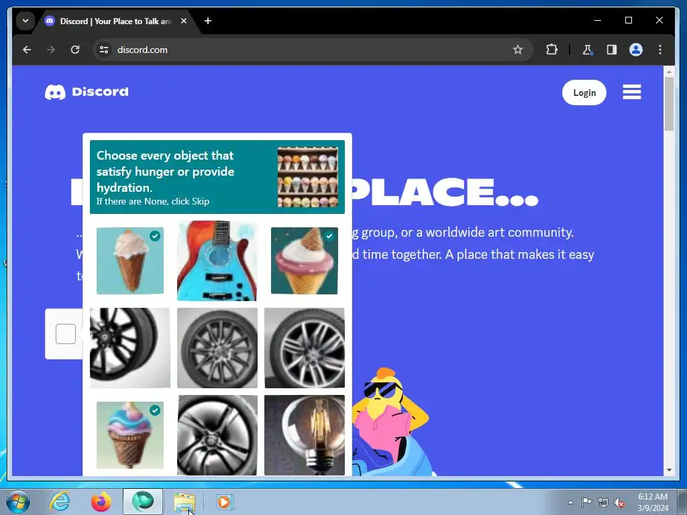Deselect the pink ice cream on teal tile

[305, 261]
